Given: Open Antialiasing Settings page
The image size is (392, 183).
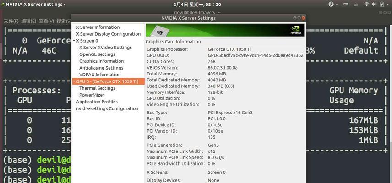Looking at the screenshot, I should coord(101,68).
